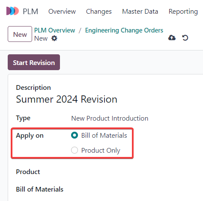Click the discard changes undo icon
The width and height of the screenshot is (203, 201).
click(185, 38)
